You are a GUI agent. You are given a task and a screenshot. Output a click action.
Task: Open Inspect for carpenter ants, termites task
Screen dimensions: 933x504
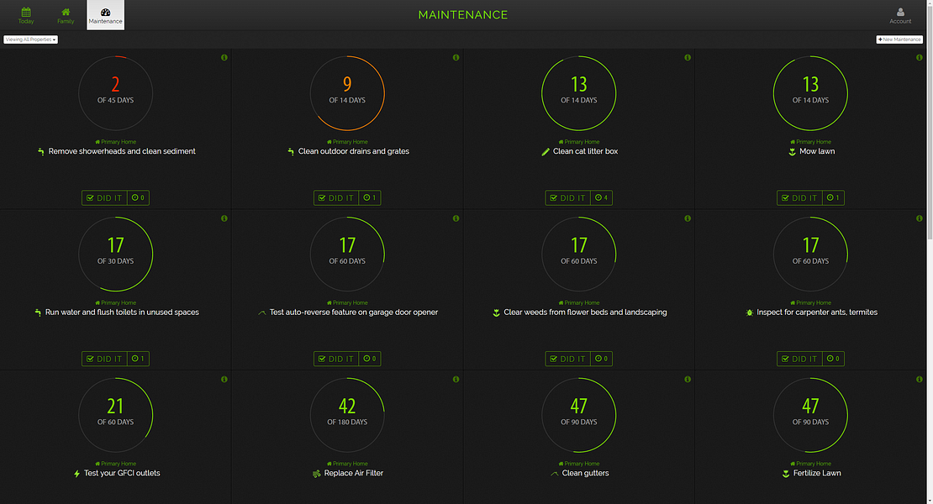click(x=817, y=312)
